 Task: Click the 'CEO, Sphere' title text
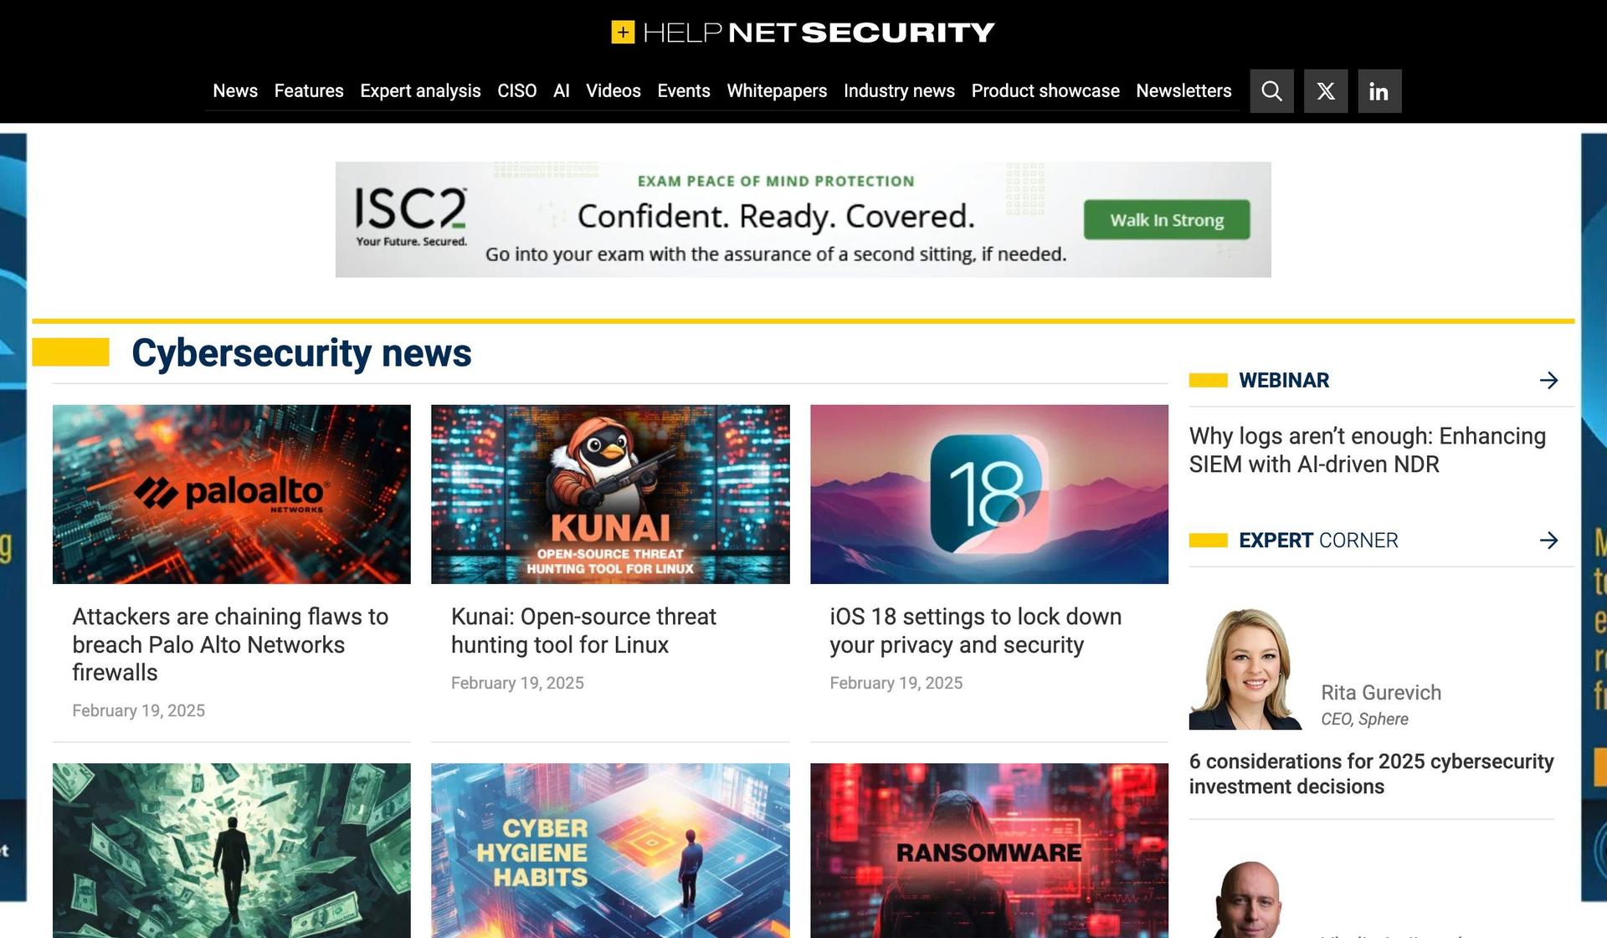1364,720
